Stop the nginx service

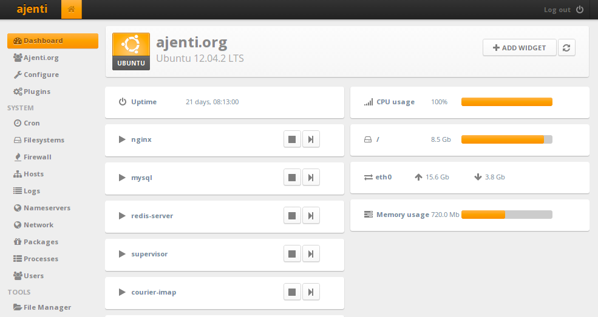click(292, 139)
